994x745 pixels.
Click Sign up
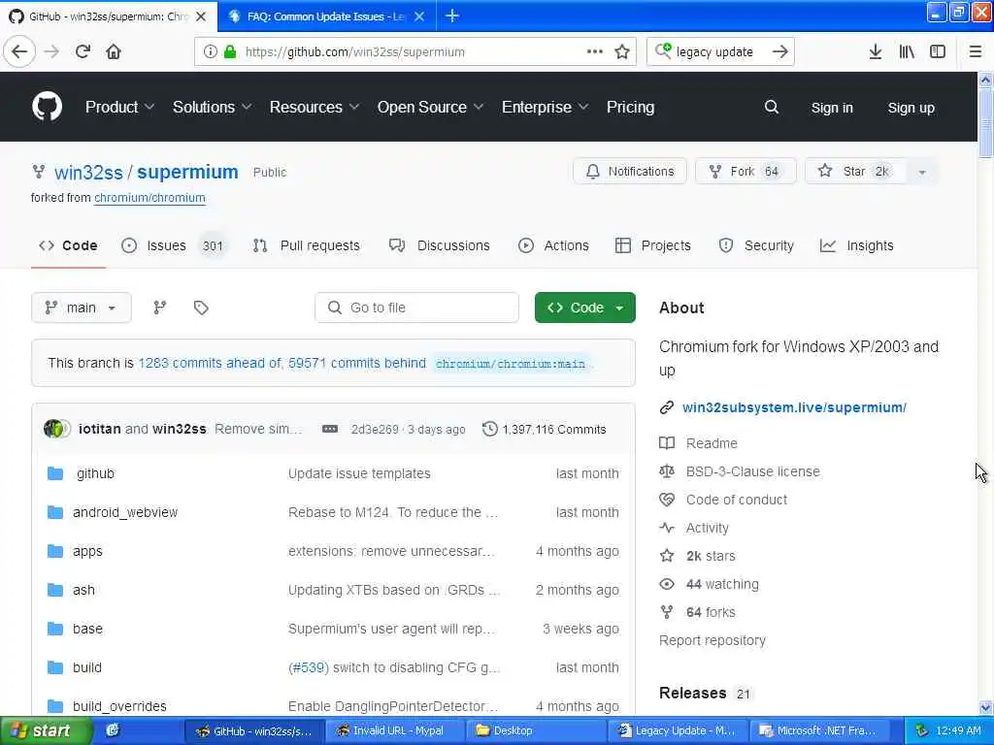[x=911, y=108]
